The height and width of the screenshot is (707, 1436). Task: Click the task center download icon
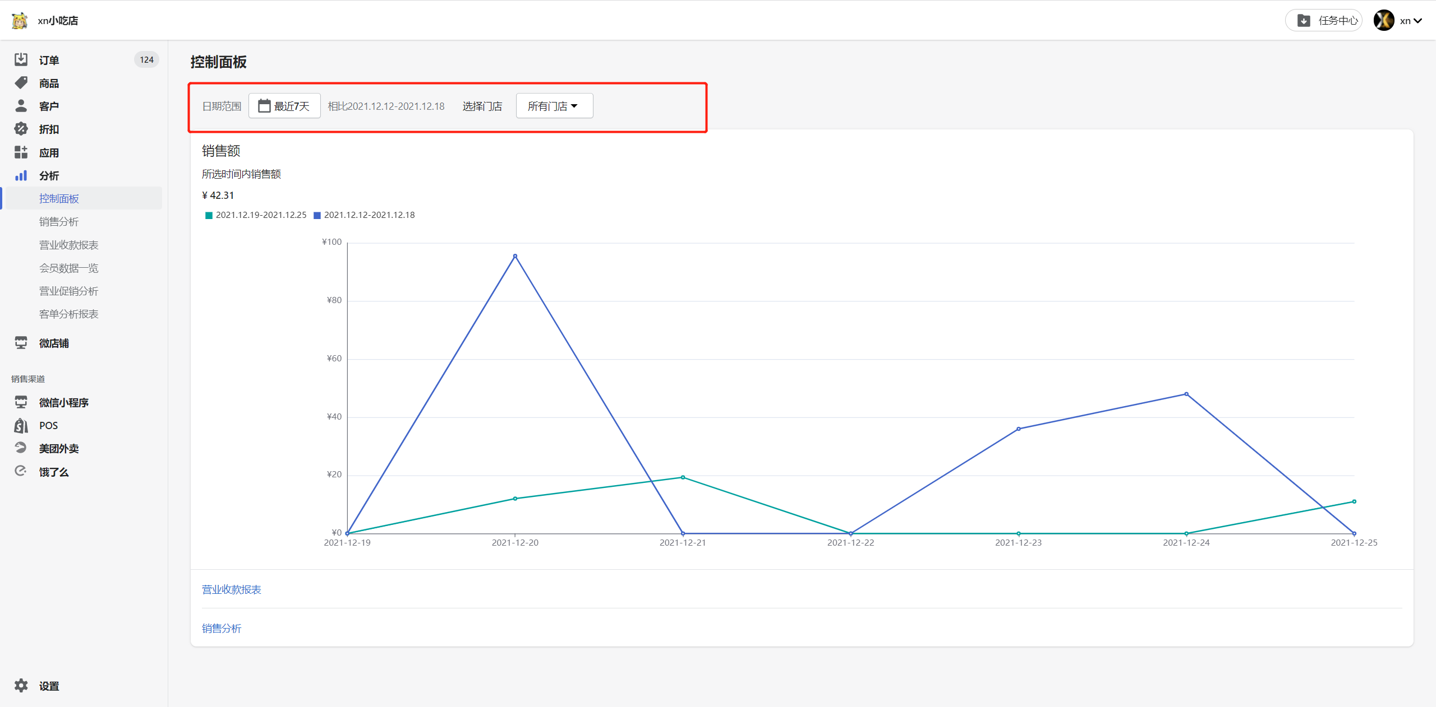pyautogui.click(x=1304, y=21)
